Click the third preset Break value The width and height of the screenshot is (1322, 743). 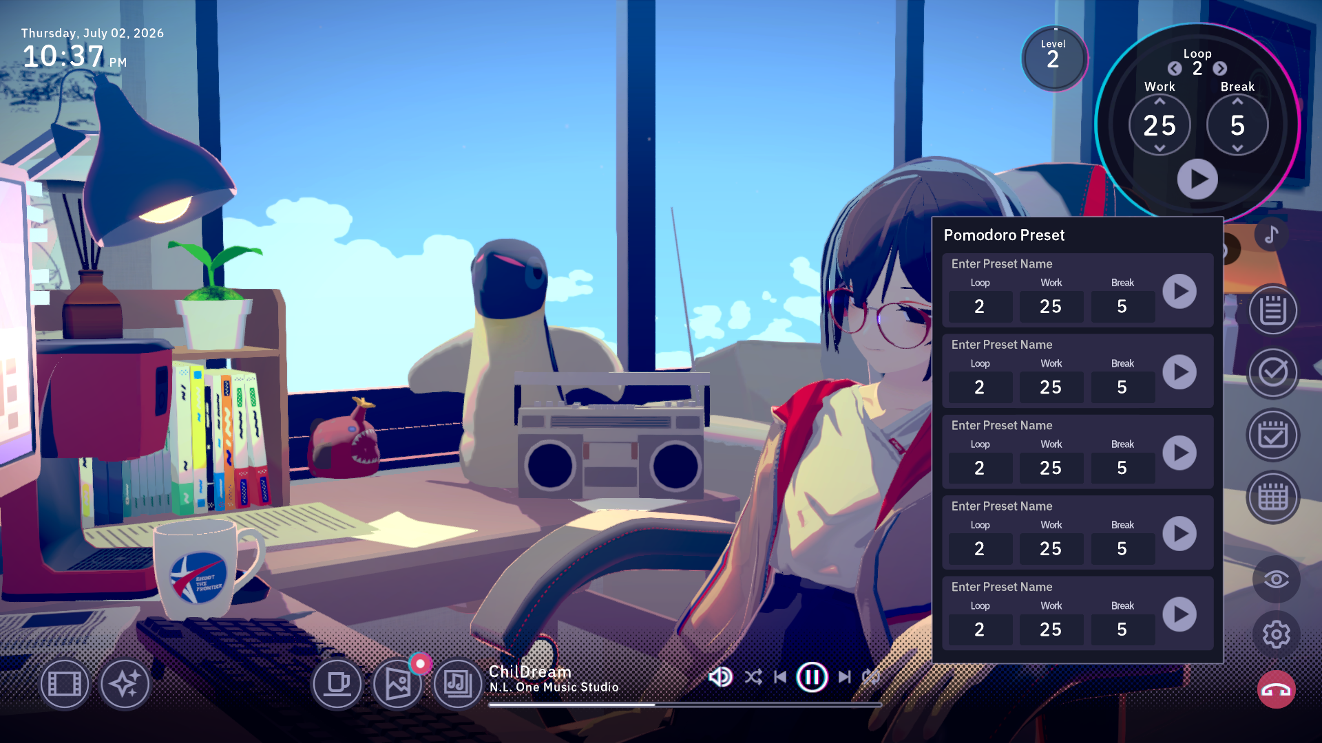click(x=1122, y=469)
